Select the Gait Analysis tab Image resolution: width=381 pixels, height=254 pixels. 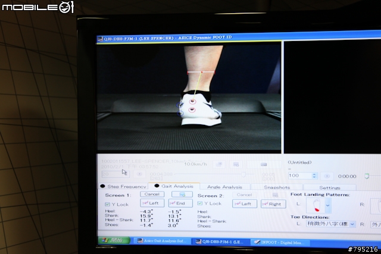pos(174,186)
